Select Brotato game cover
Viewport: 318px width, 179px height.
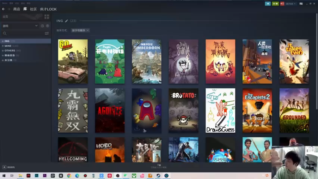184,111
